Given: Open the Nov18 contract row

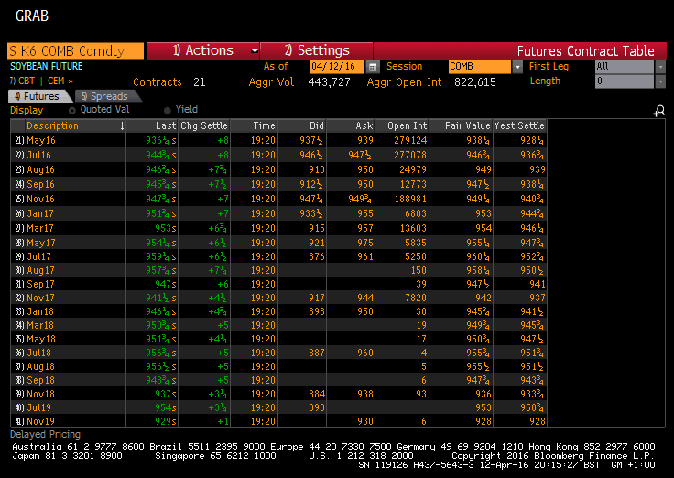Looking at the screenshot, I should tap(278, 394).
